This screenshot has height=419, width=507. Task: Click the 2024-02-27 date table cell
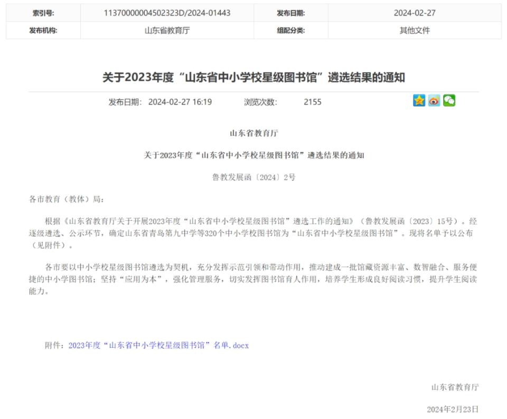click(415, 13)
